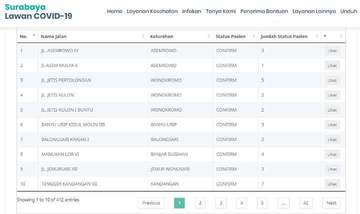This screenshot has height=214, width=360.
Task: Go to the Next page
Action: tap(331, 203)
